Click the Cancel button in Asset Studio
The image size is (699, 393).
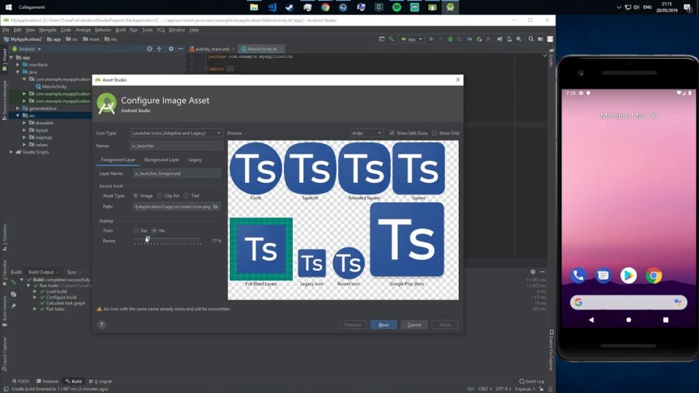pos(414,325)
